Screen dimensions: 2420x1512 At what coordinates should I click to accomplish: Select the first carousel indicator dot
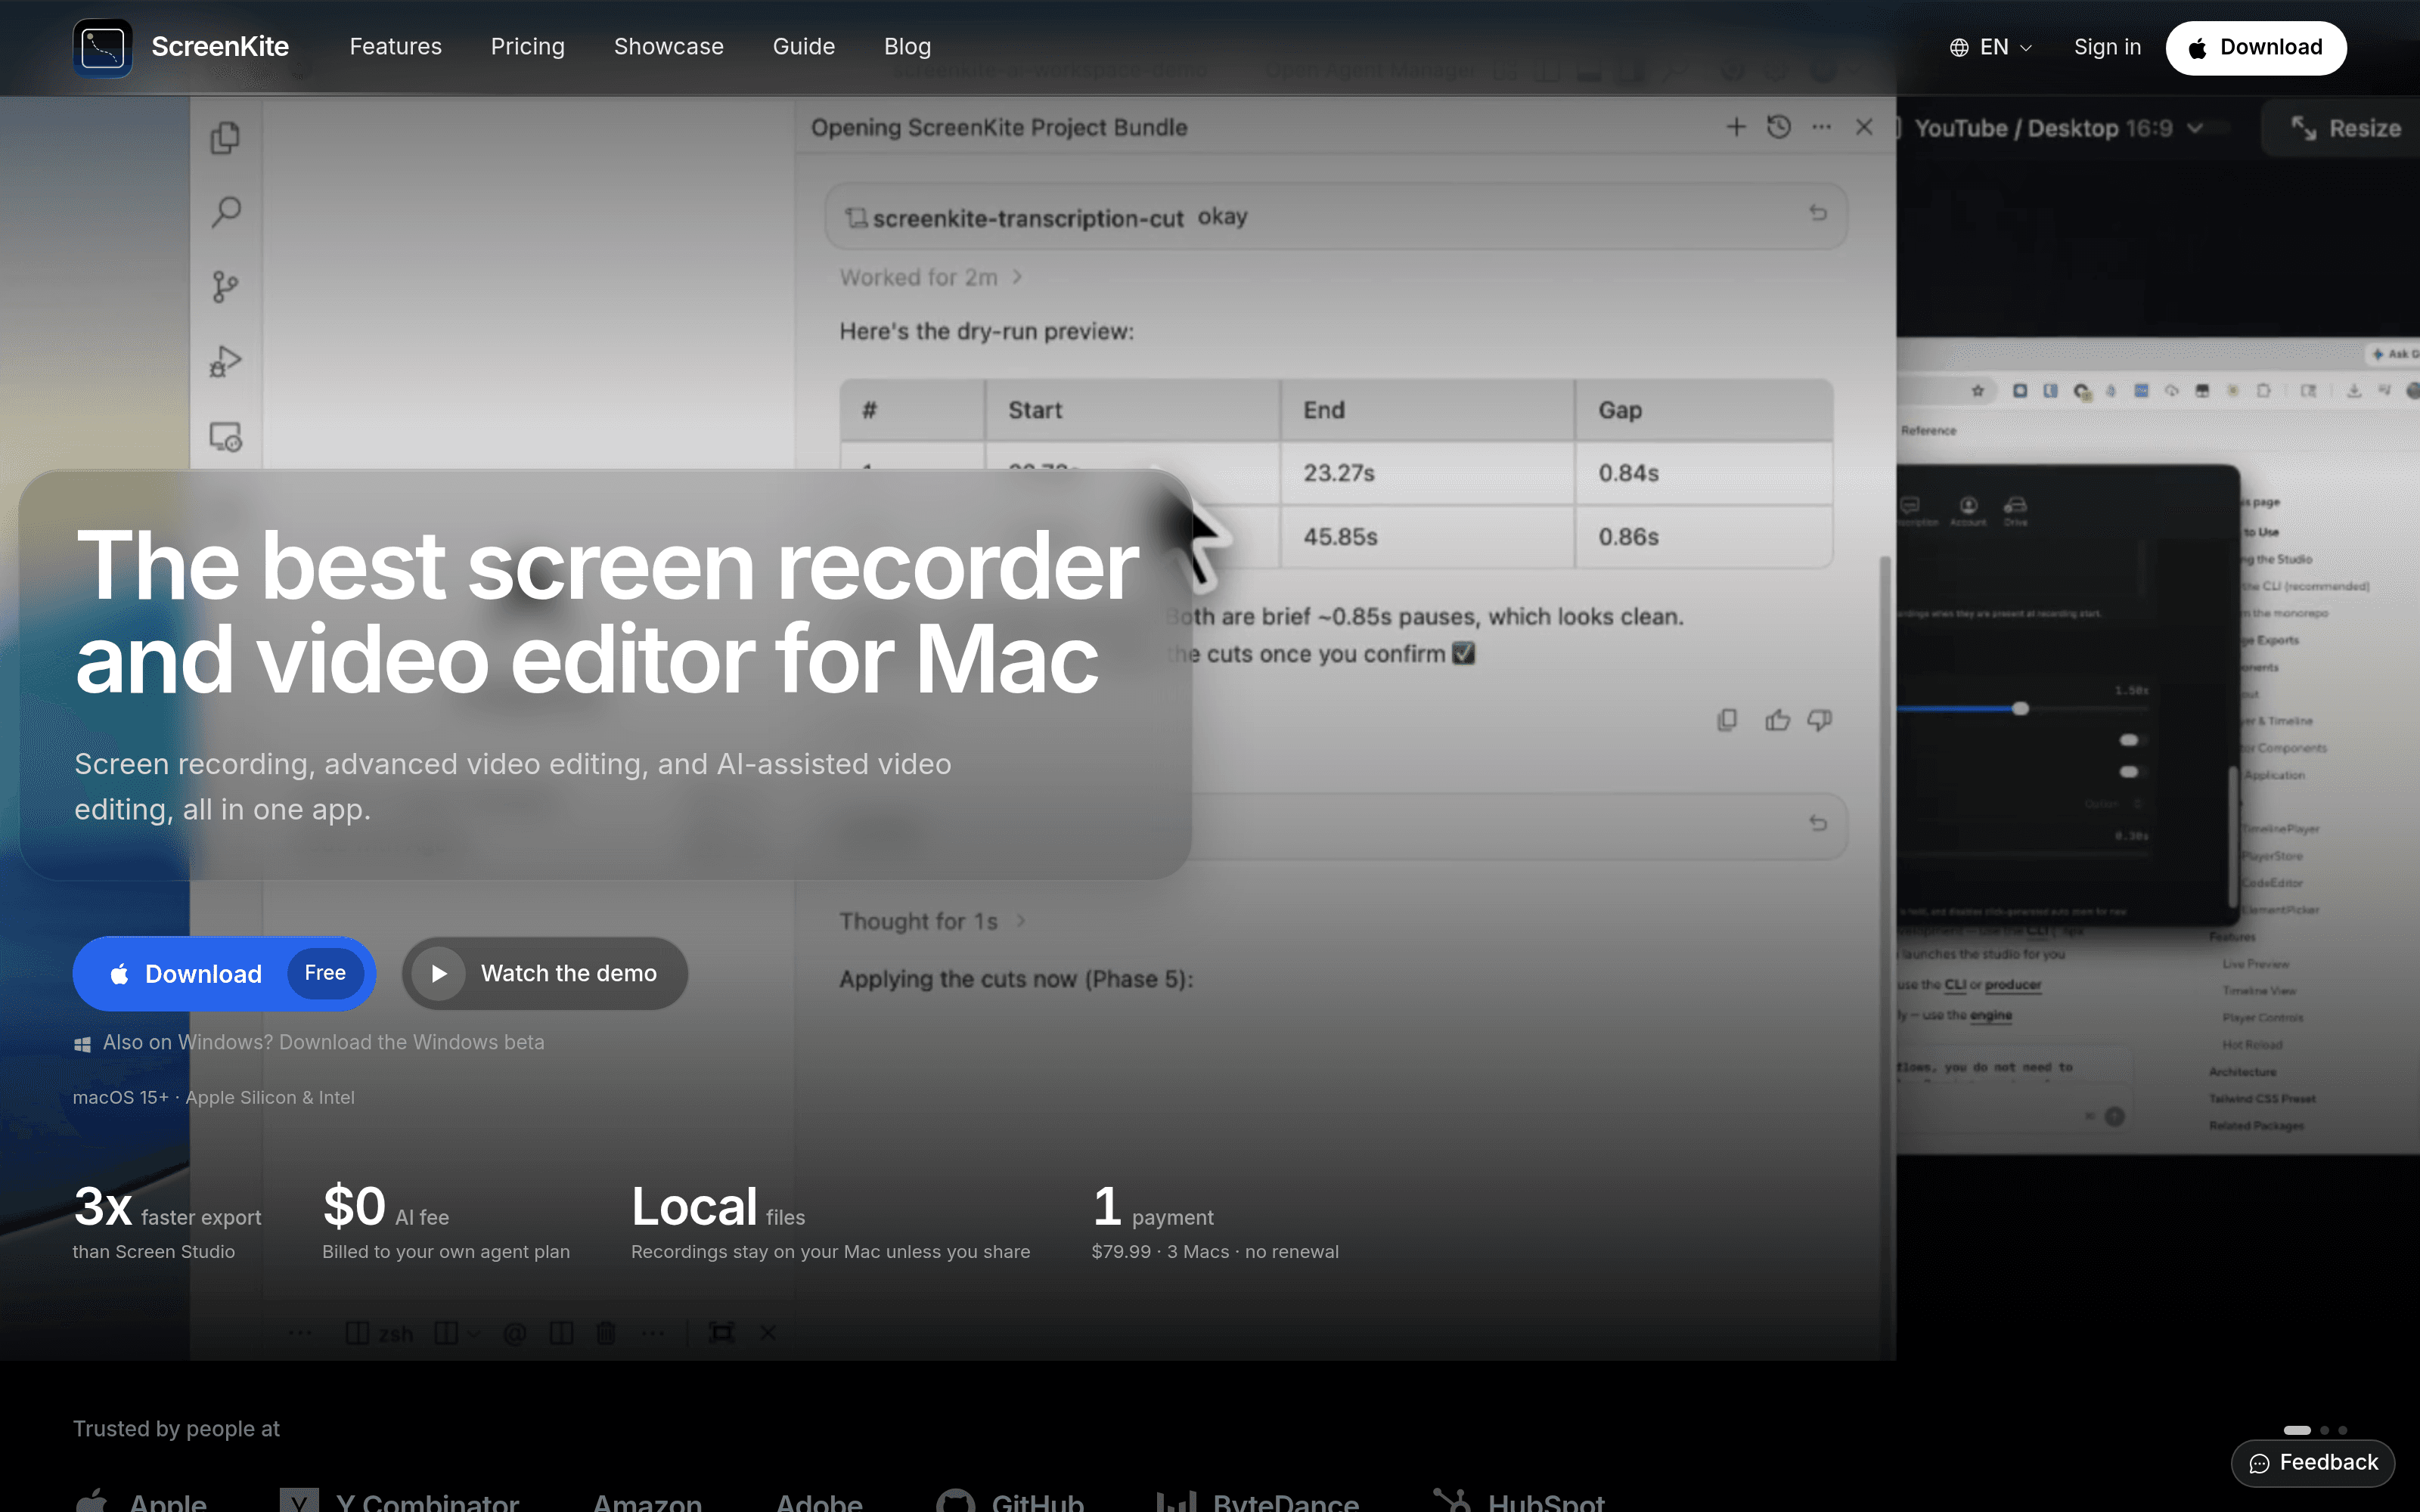coord(2297,1430)
